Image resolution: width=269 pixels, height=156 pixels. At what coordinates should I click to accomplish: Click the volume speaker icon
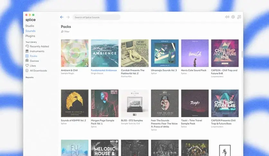[x=227, y=17]
